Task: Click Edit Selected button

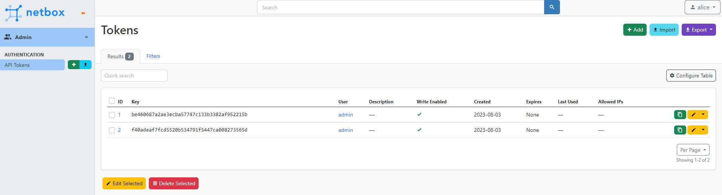Action: point(124,183)
